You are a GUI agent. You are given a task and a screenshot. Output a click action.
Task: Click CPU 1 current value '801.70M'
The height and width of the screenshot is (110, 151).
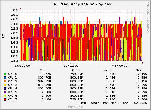click(44, 78)
